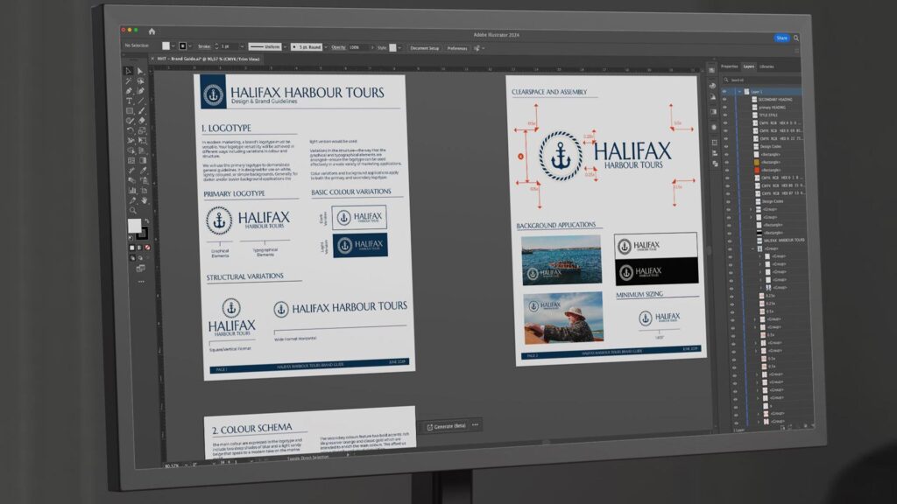
Task: Close the Brand Guide document tab
Action: coord(152,59)
